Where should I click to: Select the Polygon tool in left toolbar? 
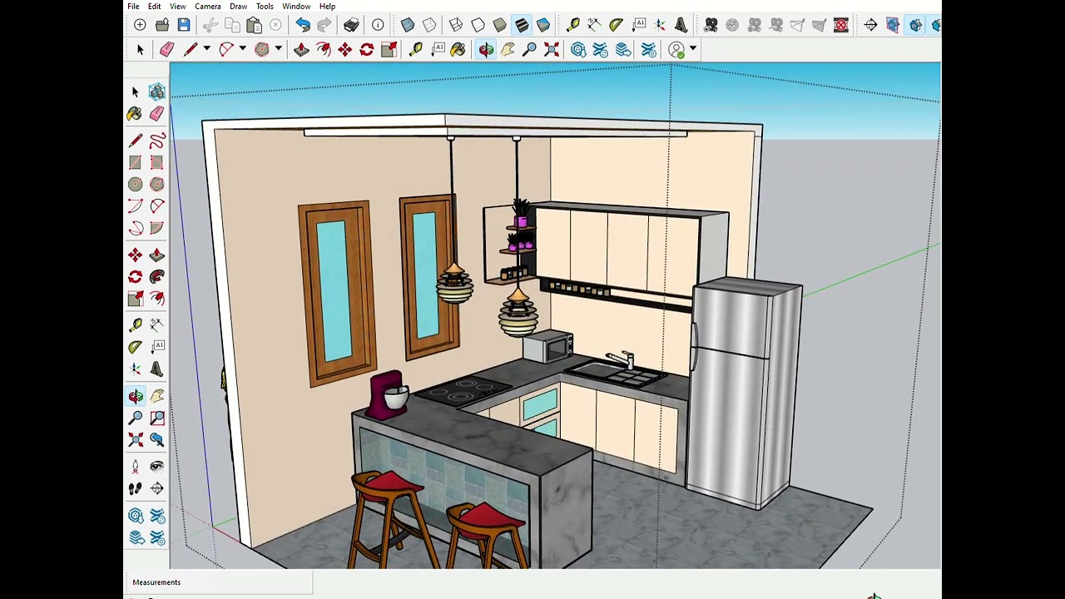click(157, 184)
